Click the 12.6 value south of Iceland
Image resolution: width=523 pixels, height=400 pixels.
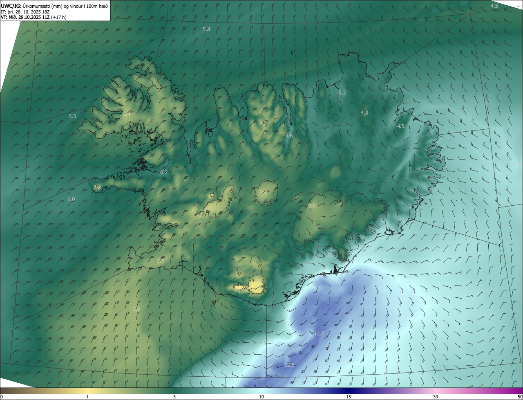click(x=289, y=365)
